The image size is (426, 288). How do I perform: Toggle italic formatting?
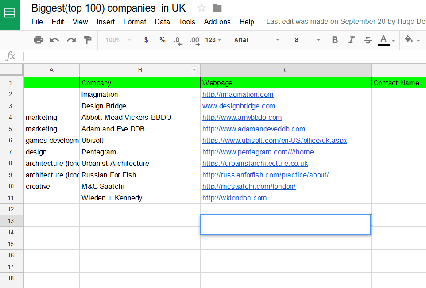point(351,40)
